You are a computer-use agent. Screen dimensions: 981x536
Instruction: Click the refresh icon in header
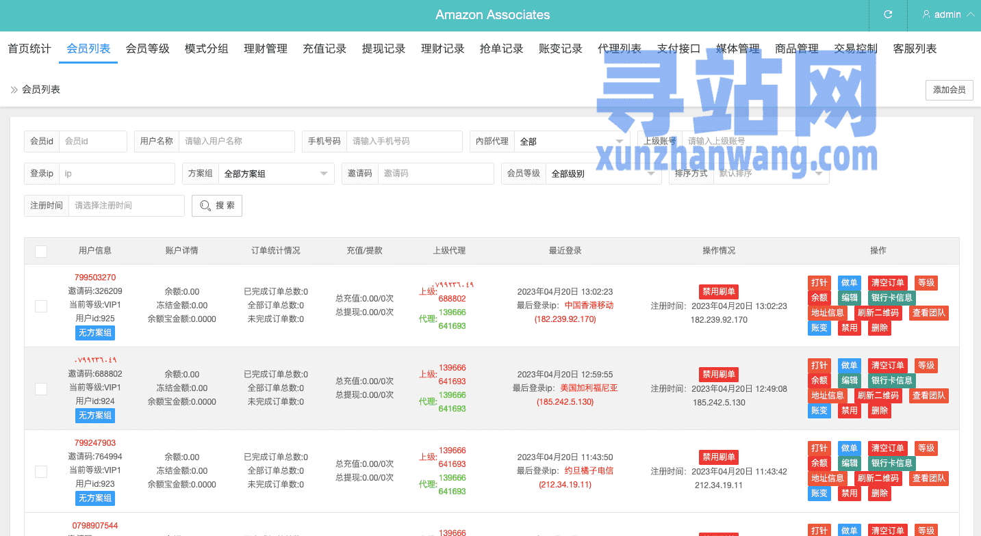coord(888,14)
